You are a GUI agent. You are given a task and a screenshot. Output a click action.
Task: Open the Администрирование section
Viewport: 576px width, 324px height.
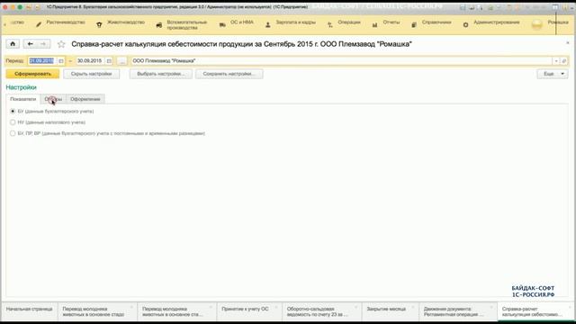click(x=496, y=22)
